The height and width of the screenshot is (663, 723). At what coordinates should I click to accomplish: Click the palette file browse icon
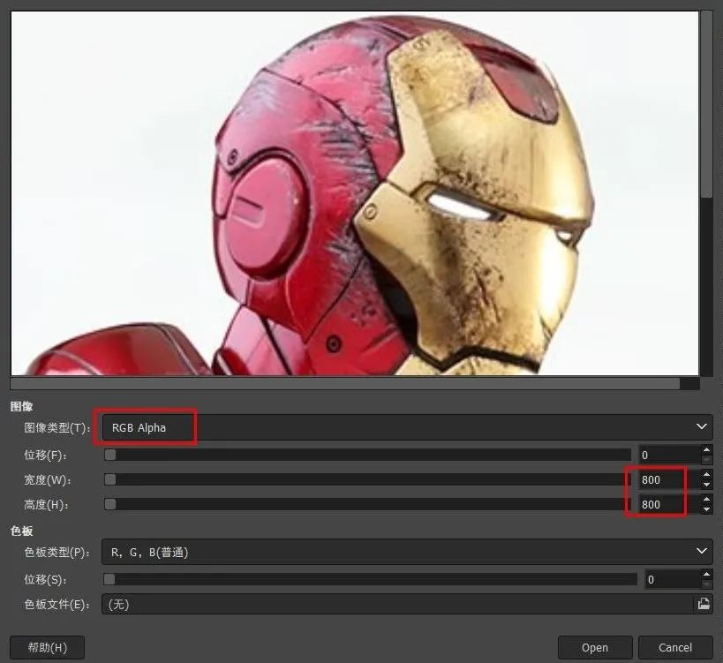pyautogui.click(x=704, y=604)
